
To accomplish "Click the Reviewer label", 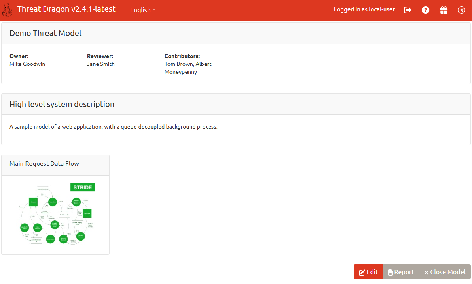I will click(100, 56).
